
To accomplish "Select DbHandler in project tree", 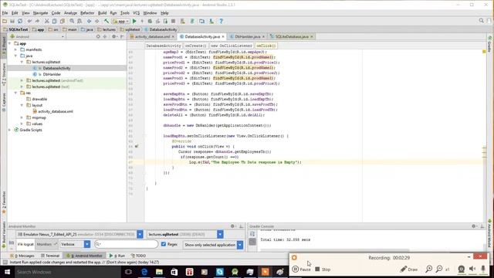I will pos(52,74).
